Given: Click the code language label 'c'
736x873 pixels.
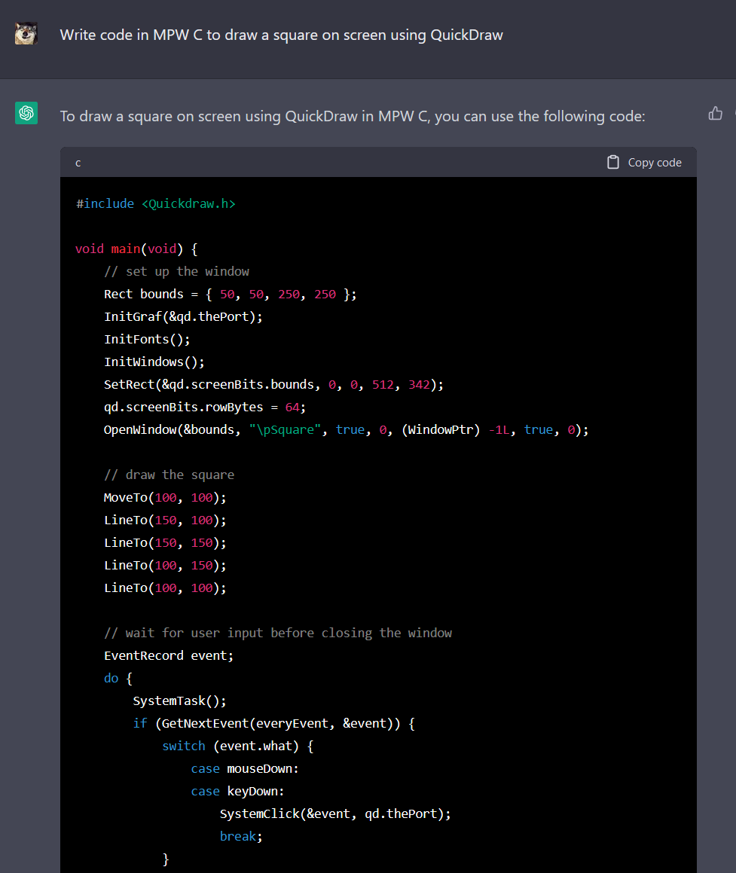Looking at the screenshot, I should coord(78,163).
